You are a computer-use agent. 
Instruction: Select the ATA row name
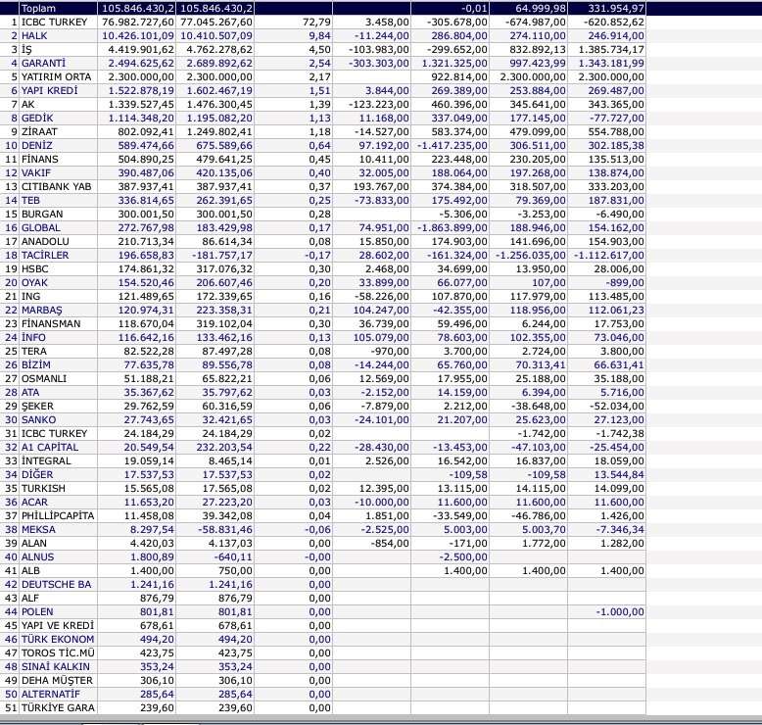point(30,392)
